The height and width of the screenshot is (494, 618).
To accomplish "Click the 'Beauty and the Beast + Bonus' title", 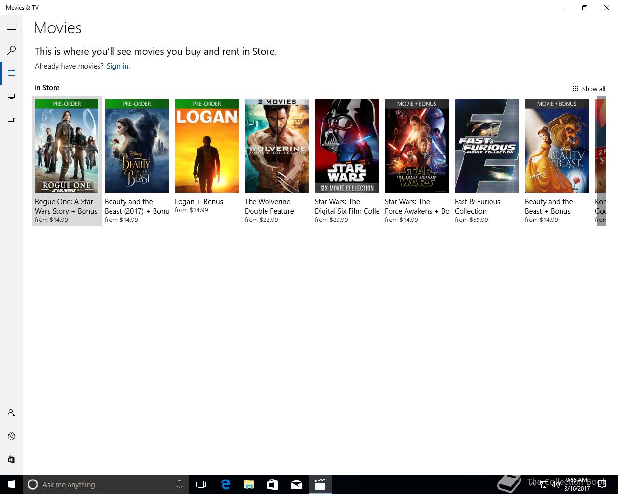I will pos(549,206).
